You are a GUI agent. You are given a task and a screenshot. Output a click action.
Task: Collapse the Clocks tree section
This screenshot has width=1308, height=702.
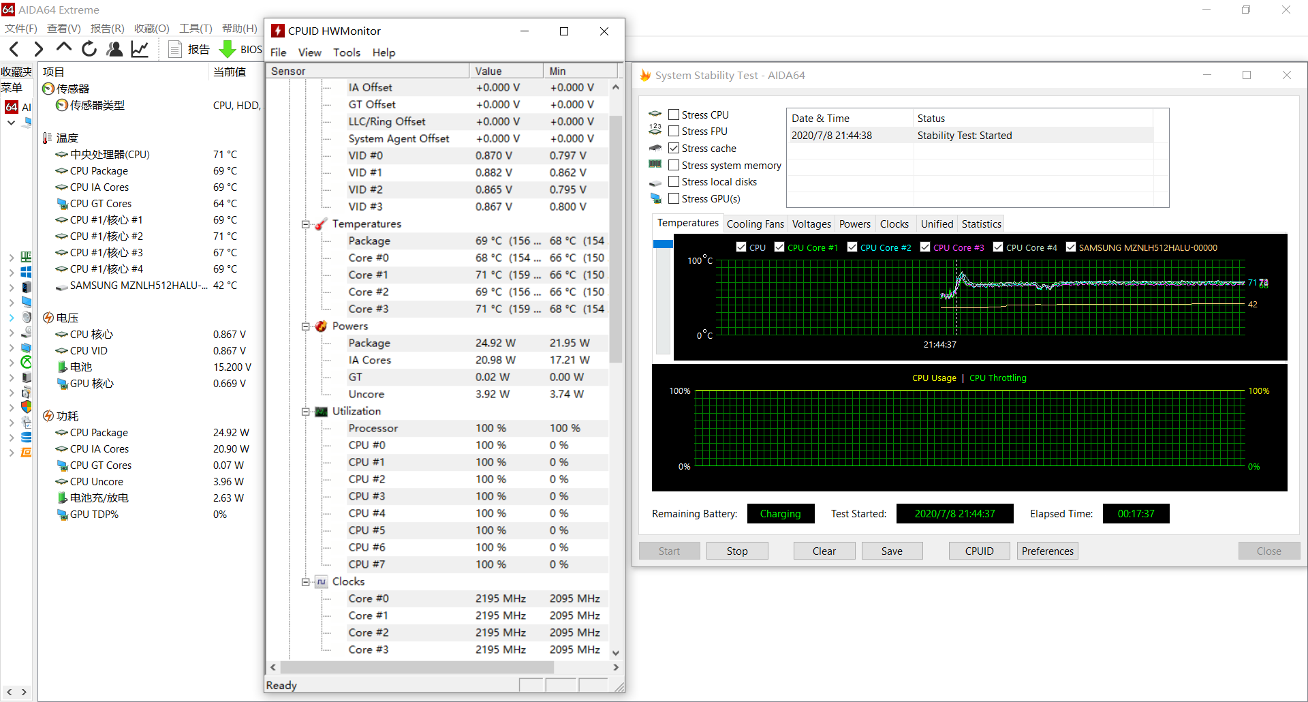pyautogui.click(x=306, y=582)
